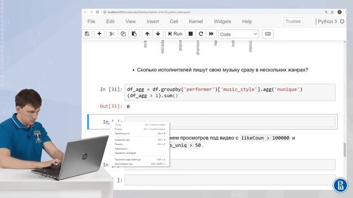The width and height of the screenshot is (353, 198).
Task: Choose Reload (Ctrl+R) in the context menu
Action: click(x=140, y=133)
